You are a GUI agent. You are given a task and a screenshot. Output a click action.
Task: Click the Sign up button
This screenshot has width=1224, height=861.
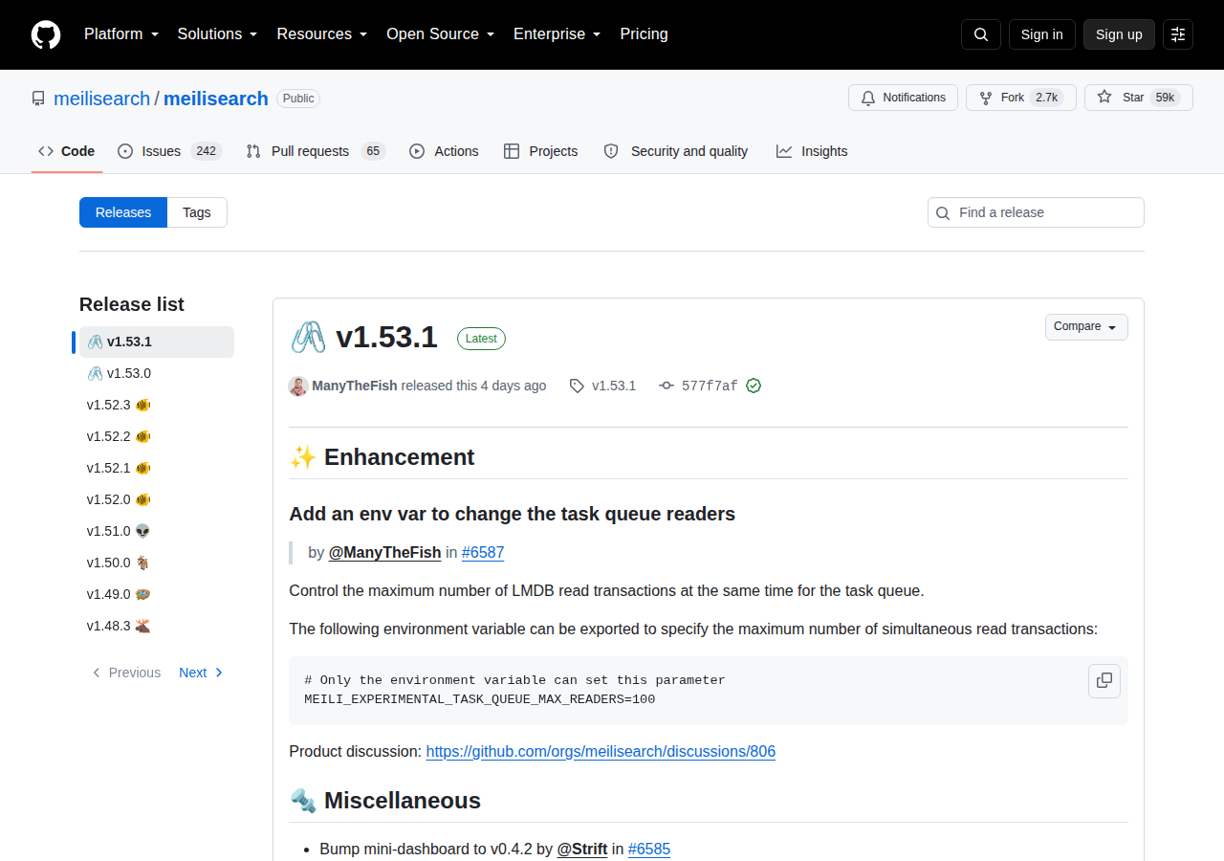coord(1119,34)
